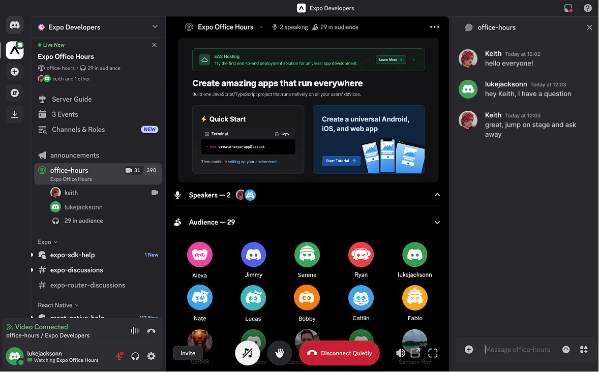Click Disconnect Quietly
Viewport: 599px width, 372px height.
pos(339,353)
